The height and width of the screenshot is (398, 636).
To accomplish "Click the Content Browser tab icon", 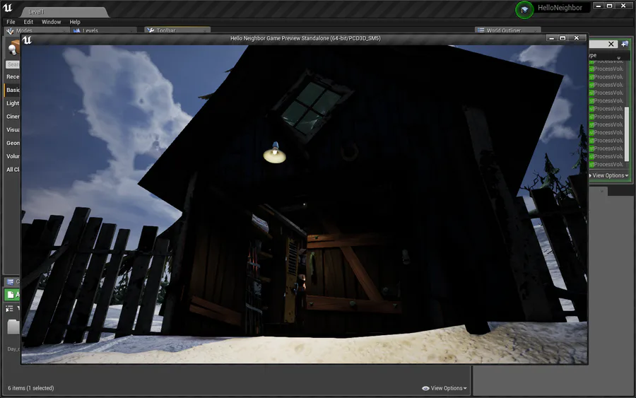I will pyautogui.click(x=11, y=281).
